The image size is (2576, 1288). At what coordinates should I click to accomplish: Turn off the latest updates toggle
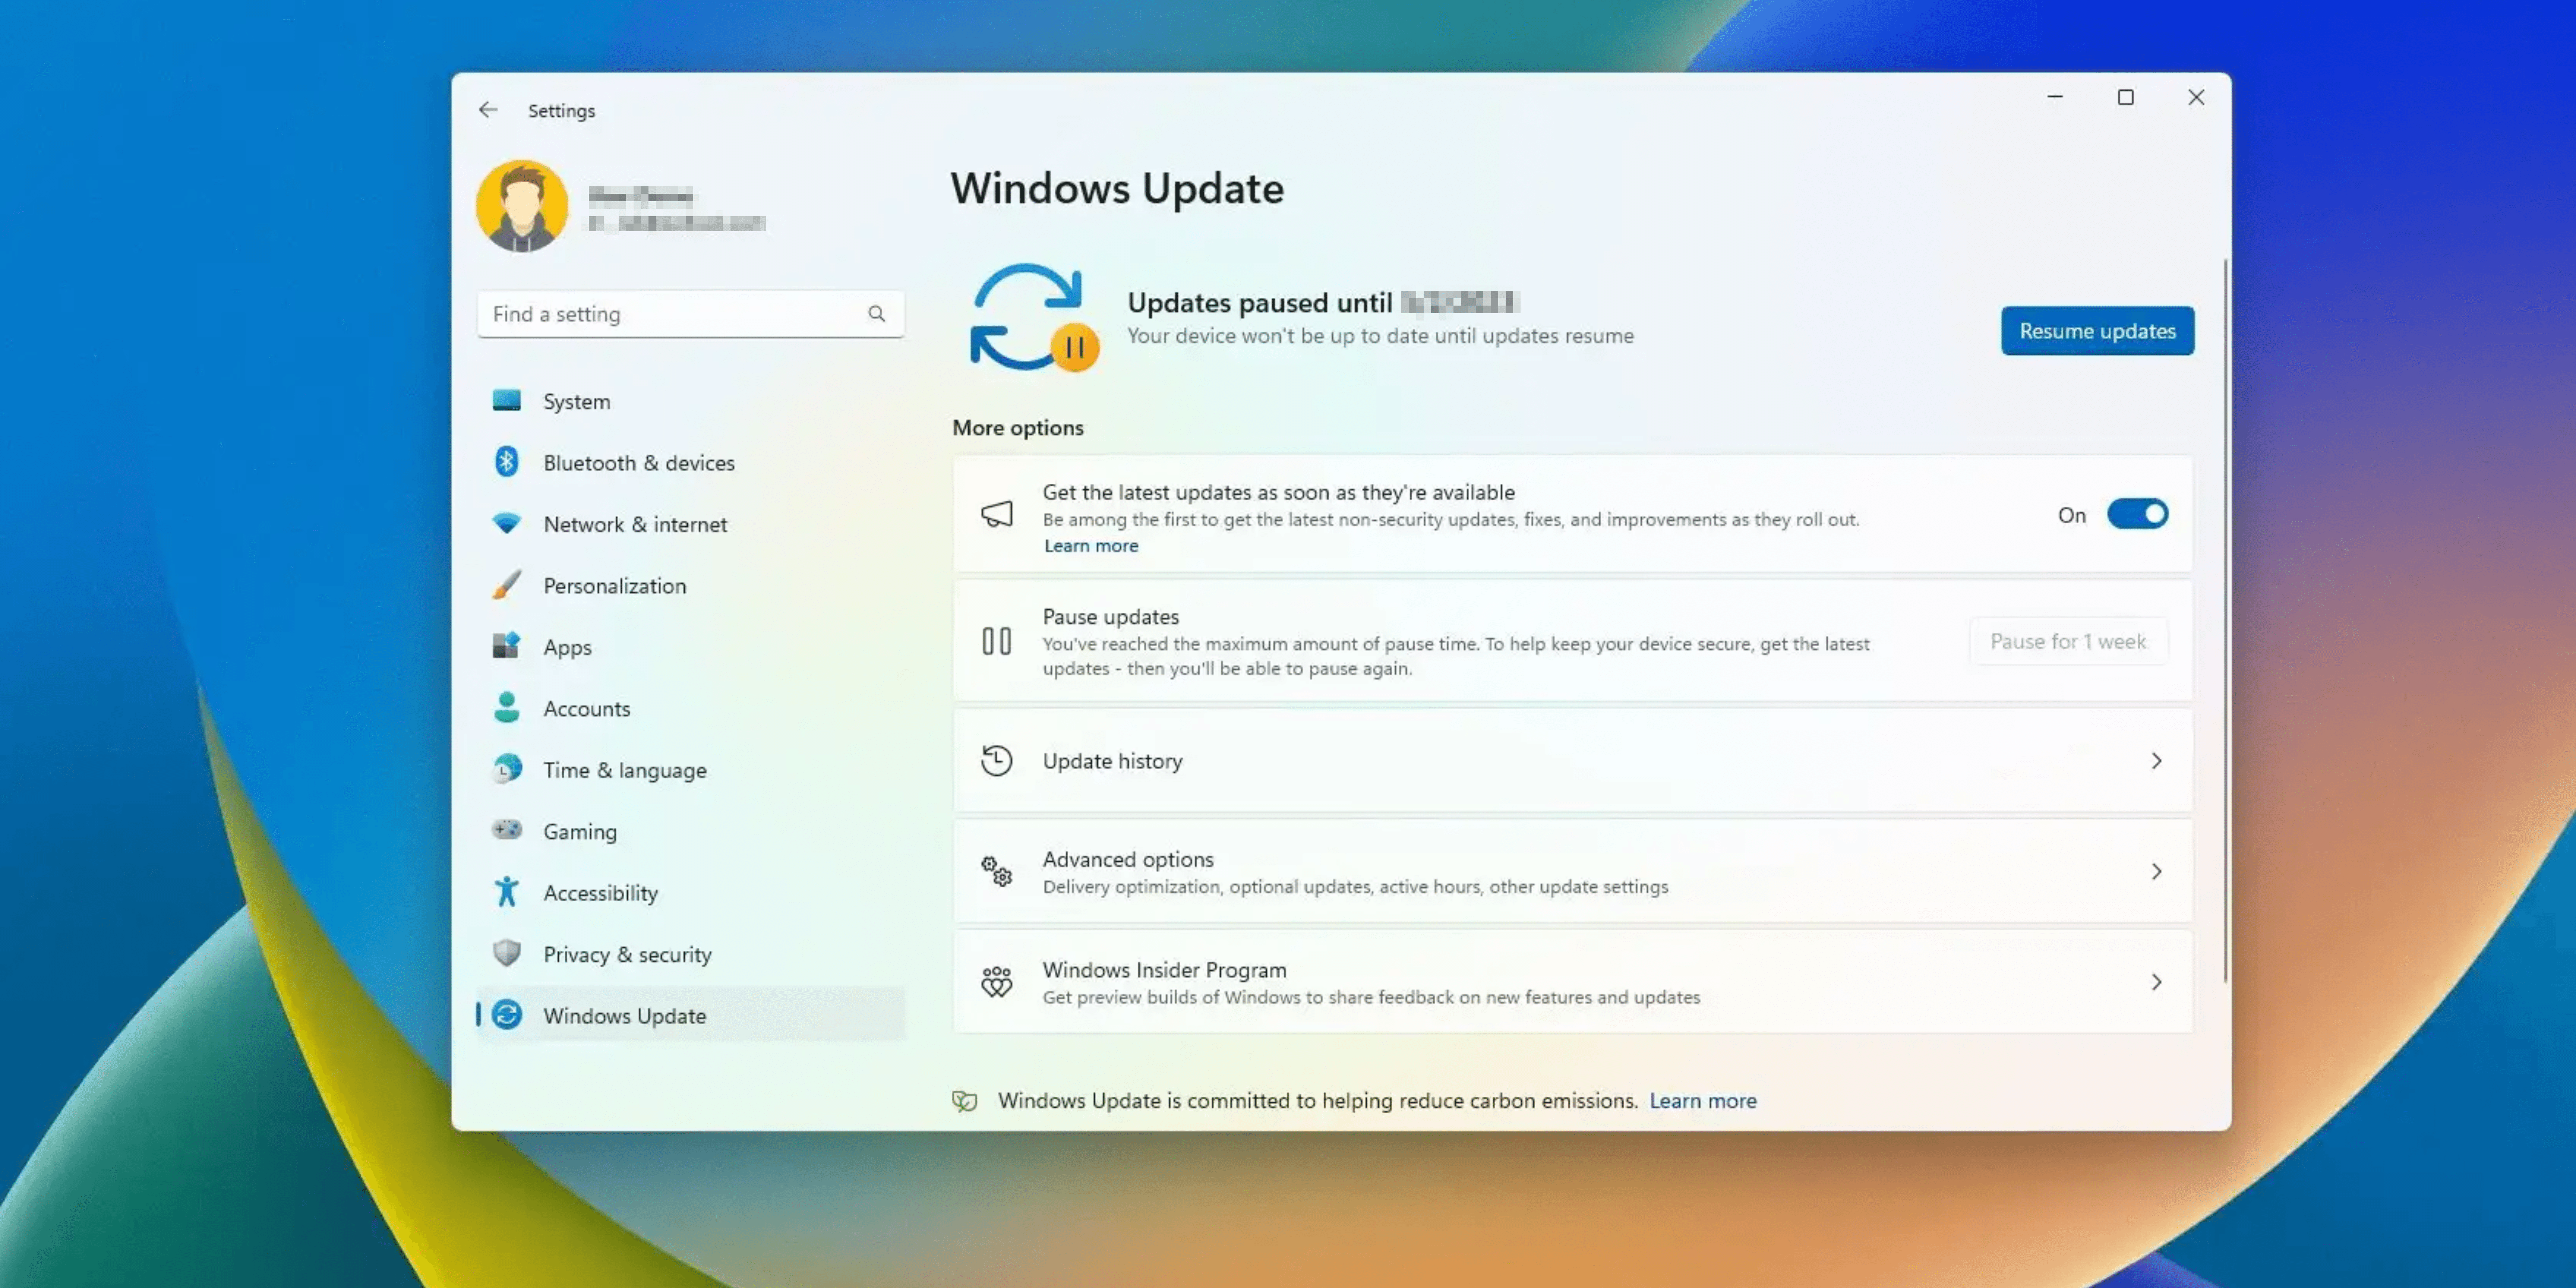pos(2138,514)
